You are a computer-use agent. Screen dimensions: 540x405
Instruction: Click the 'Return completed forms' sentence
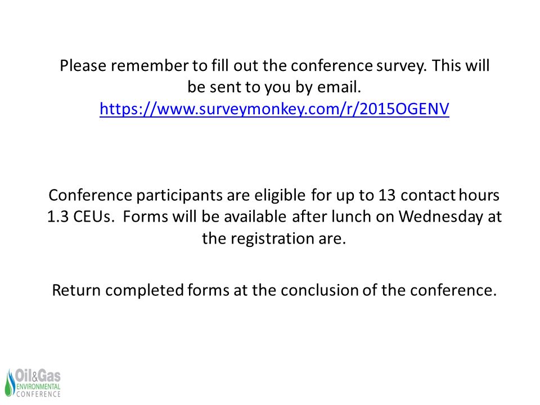click(x=274, y=290)
